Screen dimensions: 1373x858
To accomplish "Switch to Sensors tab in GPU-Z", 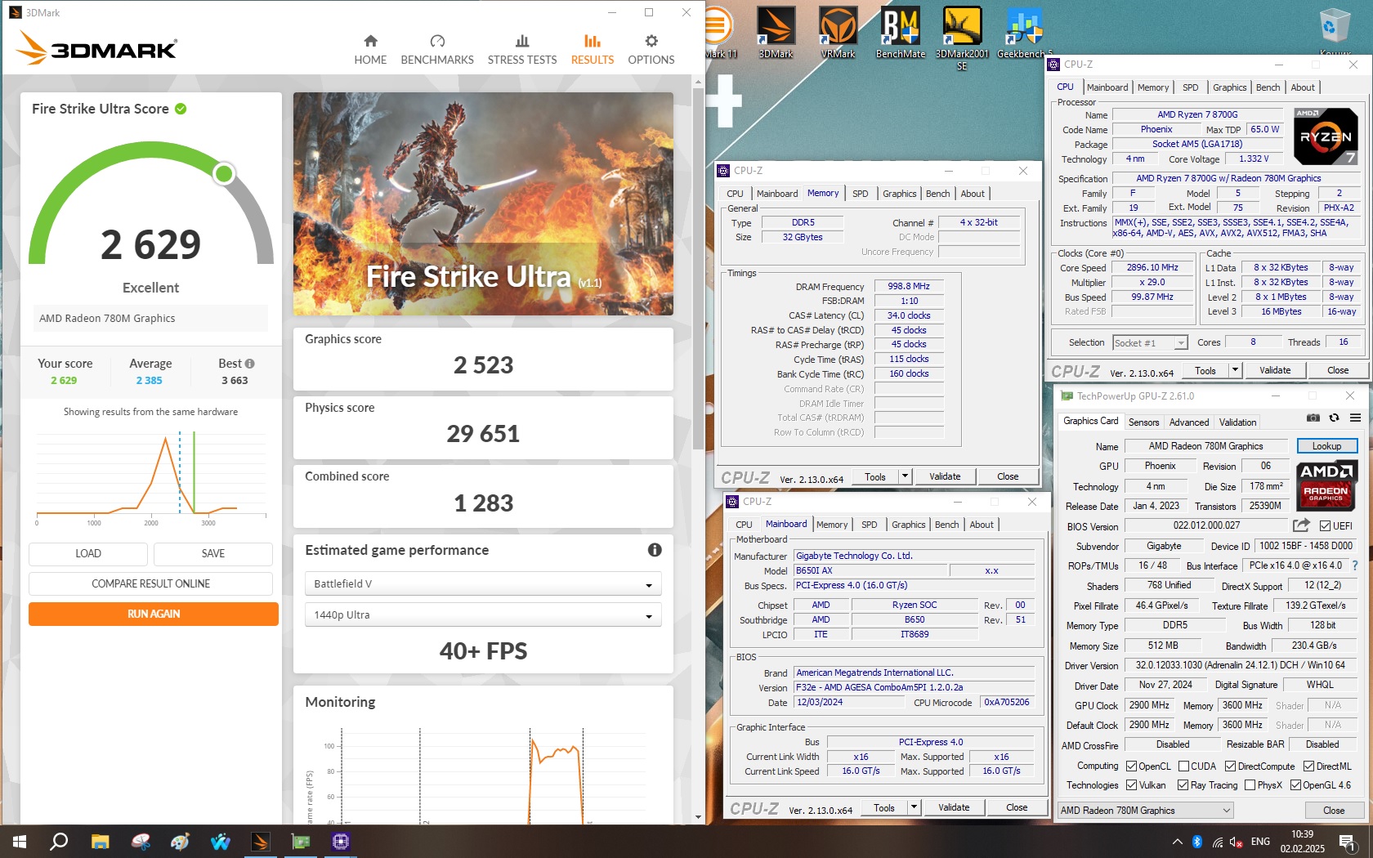I will click(1143, 422).
